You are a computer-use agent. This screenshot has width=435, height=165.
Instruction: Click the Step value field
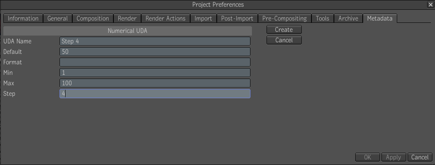(x=155, y=94)
